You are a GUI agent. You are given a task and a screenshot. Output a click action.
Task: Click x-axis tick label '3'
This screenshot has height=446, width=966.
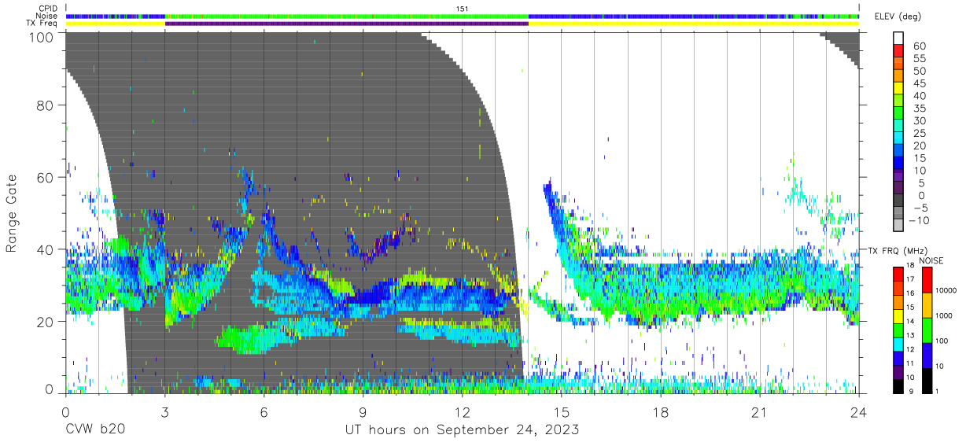coord(164,412)
